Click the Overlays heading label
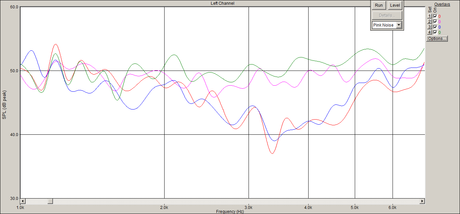Viewport: 460px width, 214px height. click(x=442, y=4)
